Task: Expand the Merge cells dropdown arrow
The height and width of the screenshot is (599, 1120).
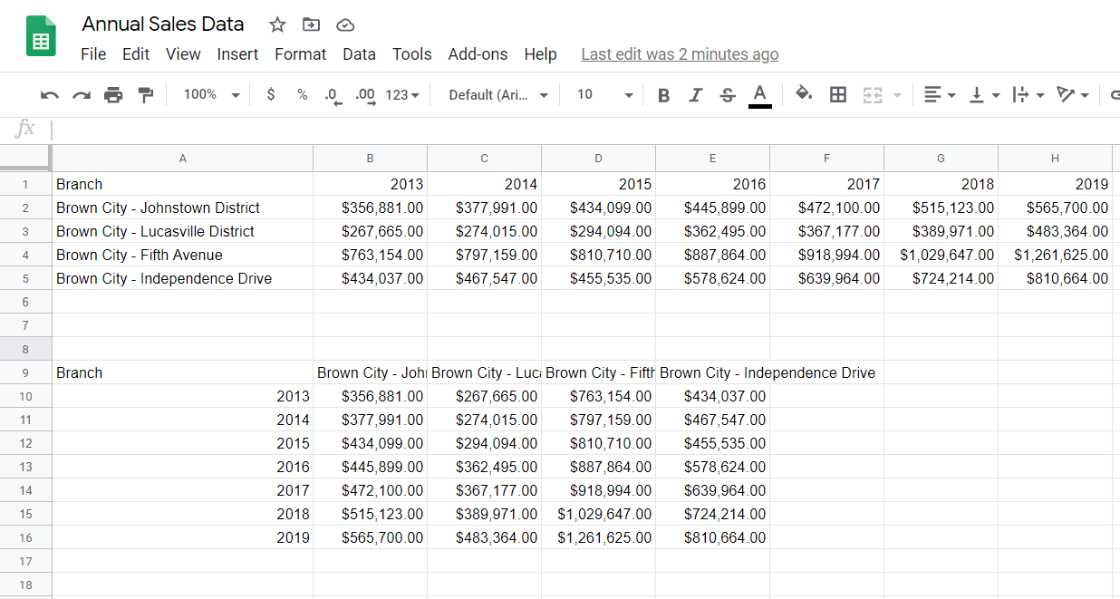Action: point(897,95)
